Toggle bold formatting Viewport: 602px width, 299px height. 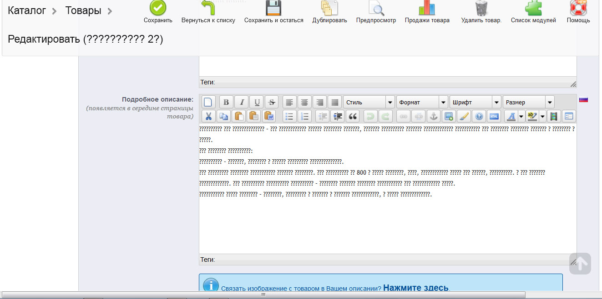[226, 102]
